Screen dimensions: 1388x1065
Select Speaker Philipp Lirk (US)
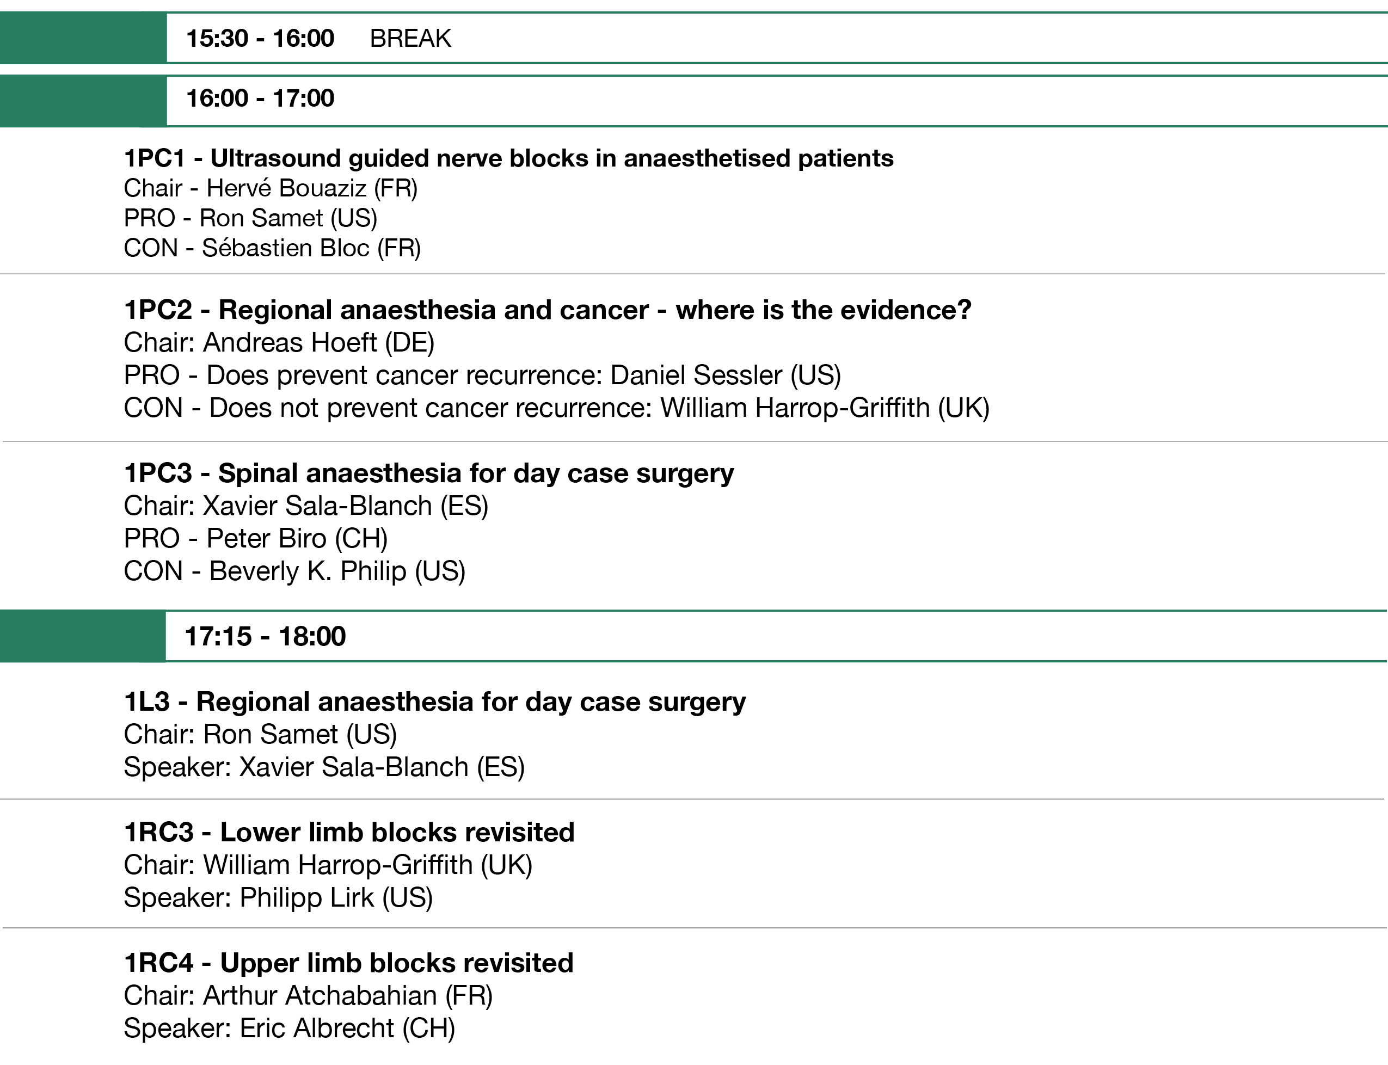278,897
